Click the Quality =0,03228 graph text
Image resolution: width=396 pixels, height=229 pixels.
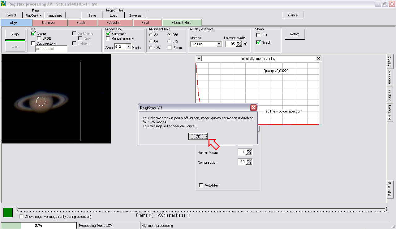tap(276, 71)
